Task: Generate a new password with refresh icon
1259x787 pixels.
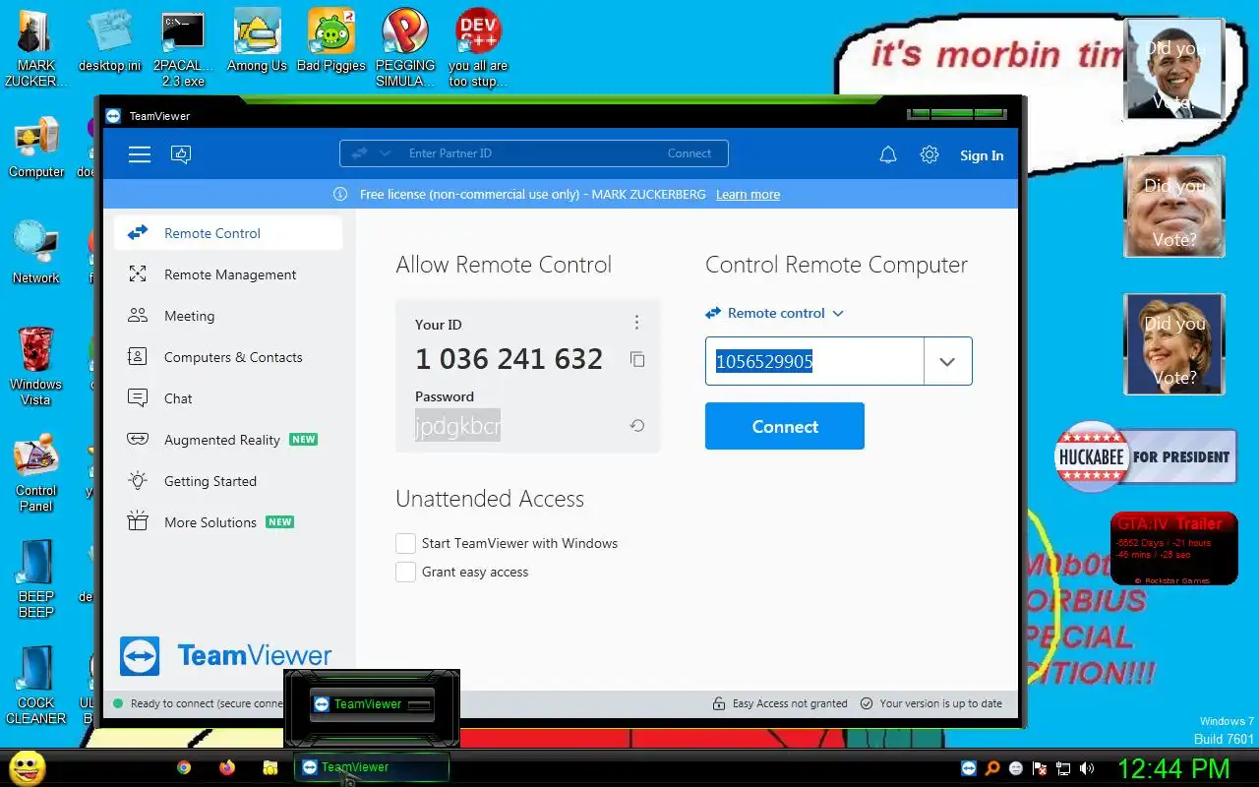Action: tap(637, 426)
